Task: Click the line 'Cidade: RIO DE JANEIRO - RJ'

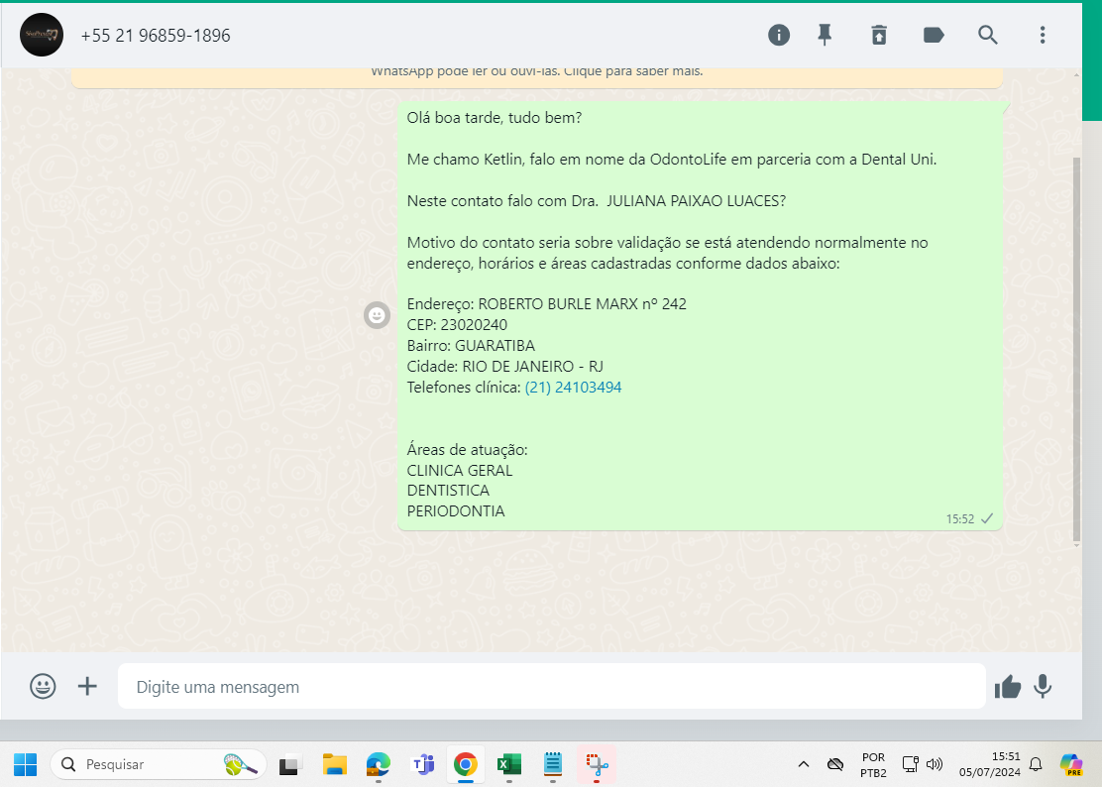Action: point(504,367)
